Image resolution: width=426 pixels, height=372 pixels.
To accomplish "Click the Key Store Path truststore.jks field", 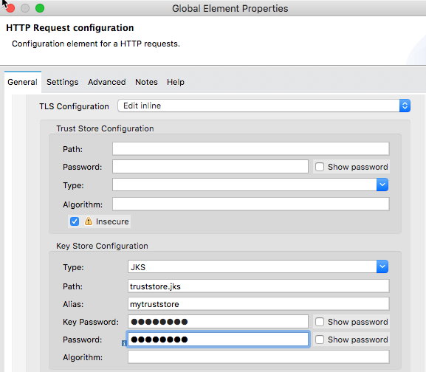I will click(258, 286).
